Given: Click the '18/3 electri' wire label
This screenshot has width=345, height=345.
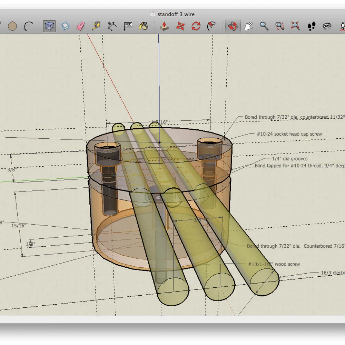Looking at the screenshot, I should pos(333,273).
